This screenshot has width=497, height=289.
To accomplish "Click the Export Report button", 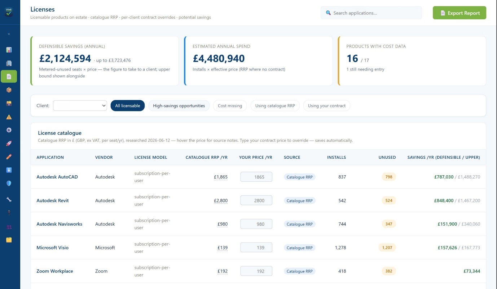I will pos(459,13).
